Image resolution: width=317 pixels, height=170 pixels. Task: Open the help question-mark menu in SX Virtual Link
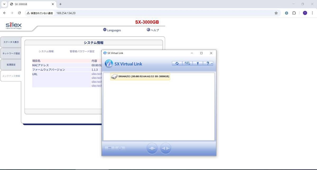pyautogui.click(x=208, y=63)
